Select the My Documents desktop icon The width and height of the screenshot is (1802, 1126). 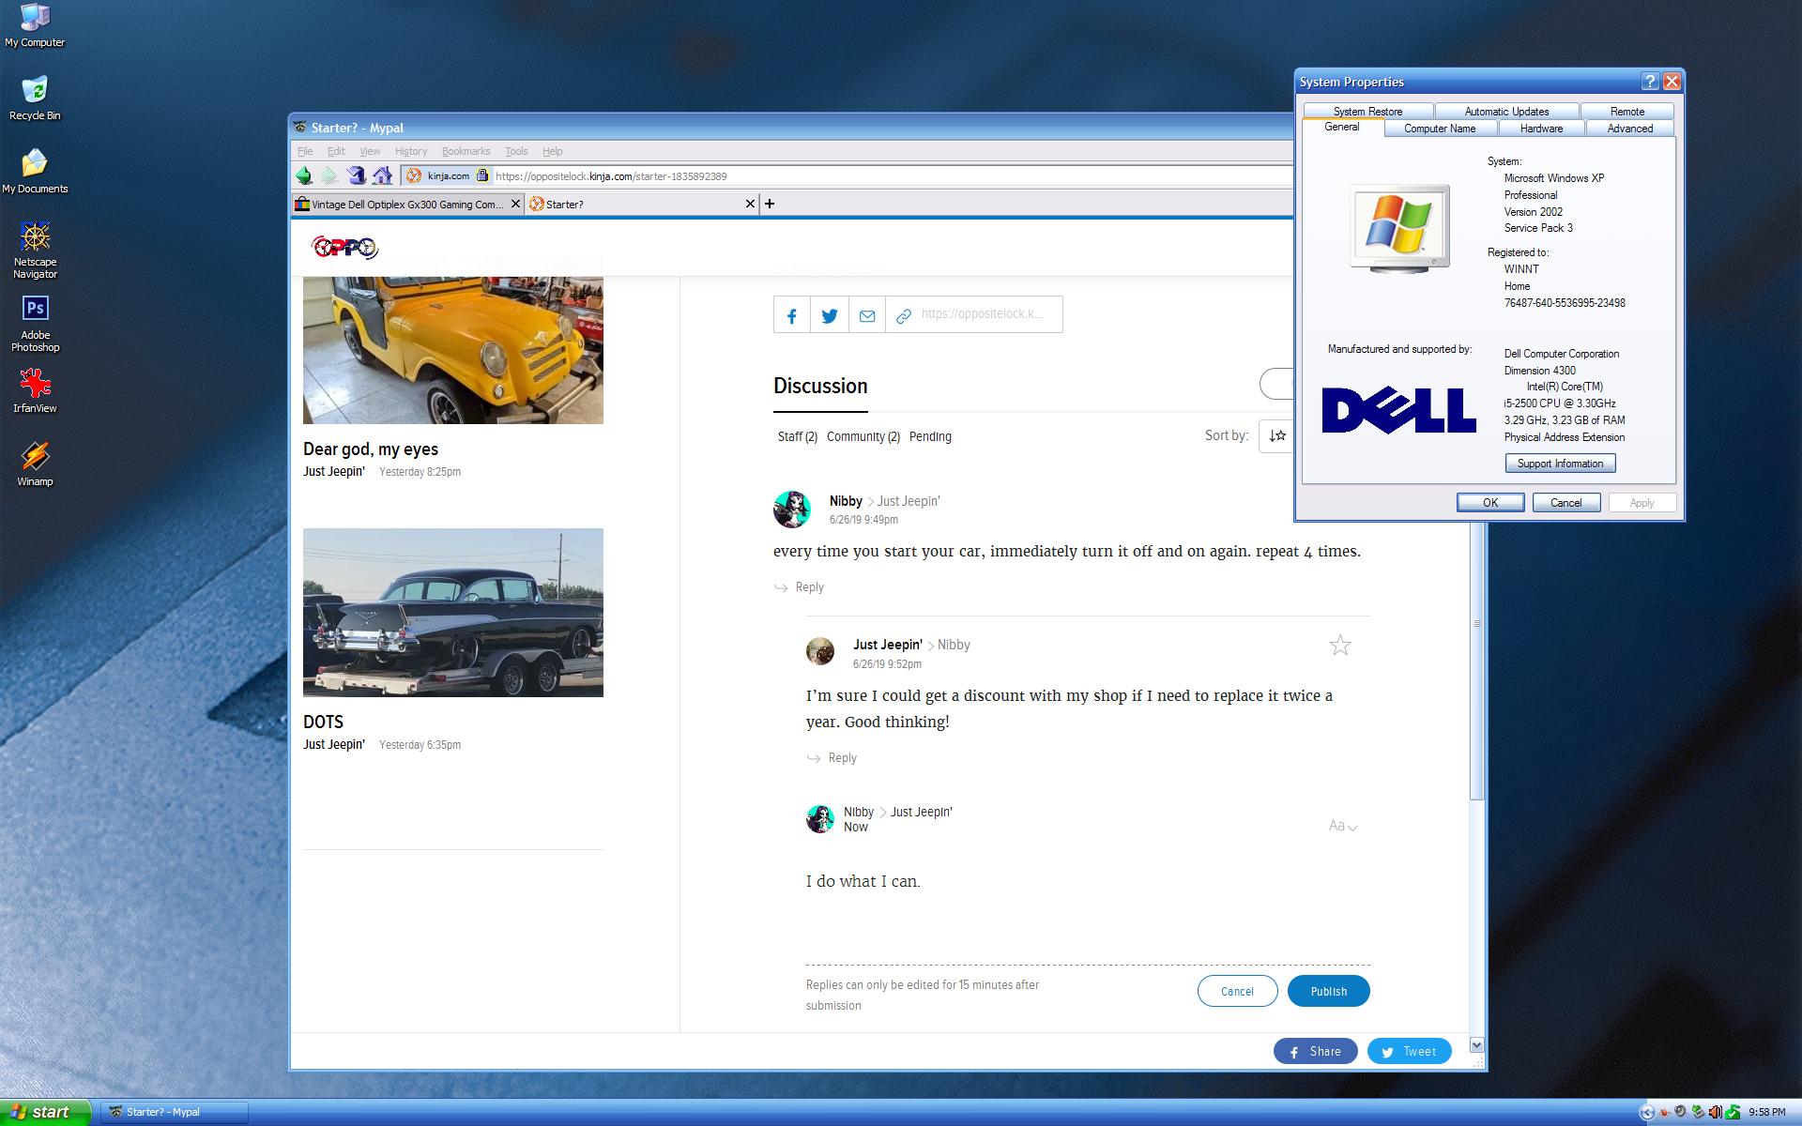[x=35, y=172]
